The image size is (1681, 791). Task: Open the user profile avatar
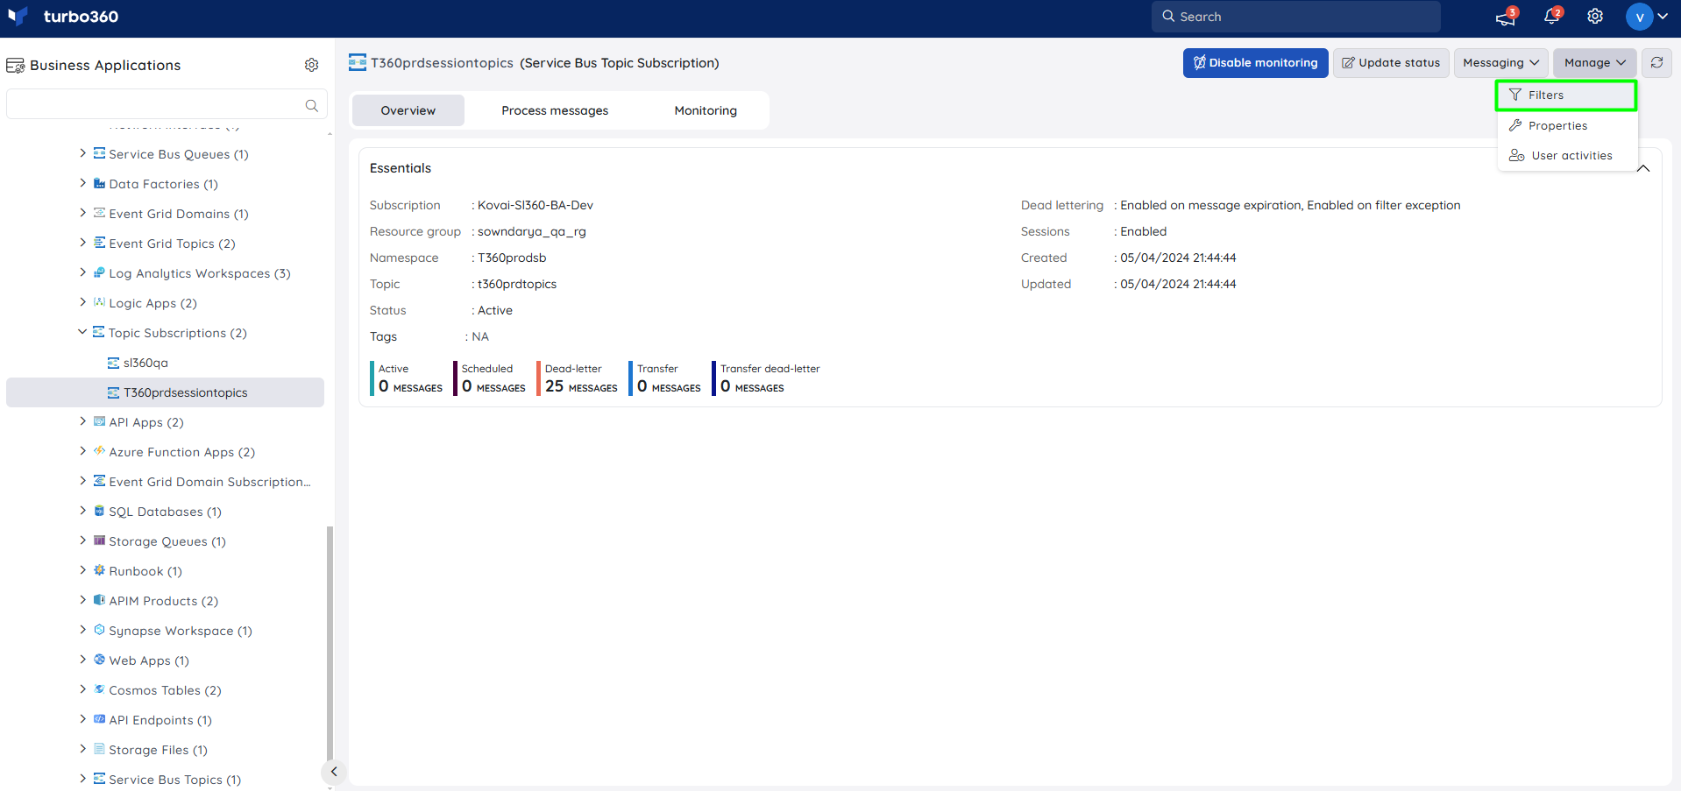pyautogui.click(x=1639, y=17)
